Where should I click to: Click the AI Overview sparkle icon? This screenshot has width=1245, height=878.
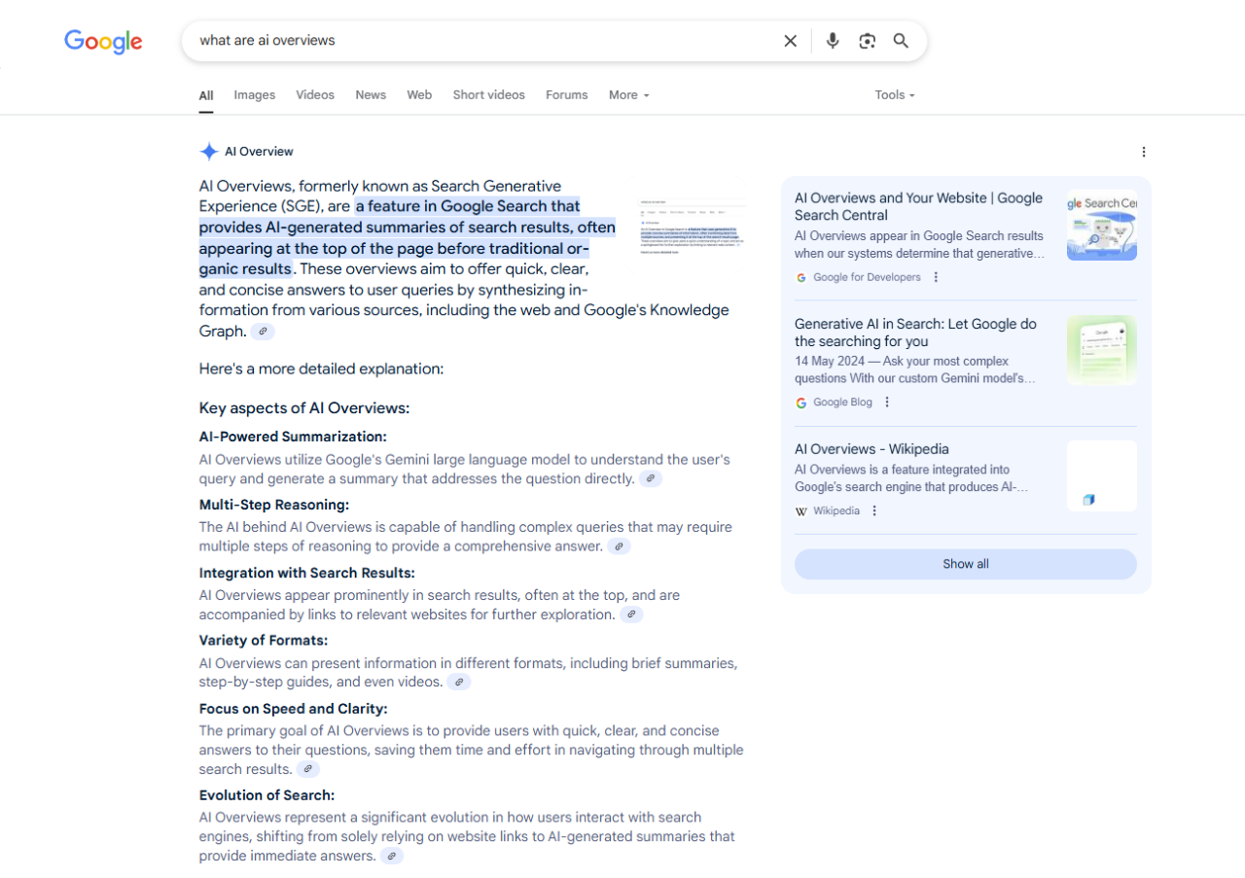pos(208,152)
